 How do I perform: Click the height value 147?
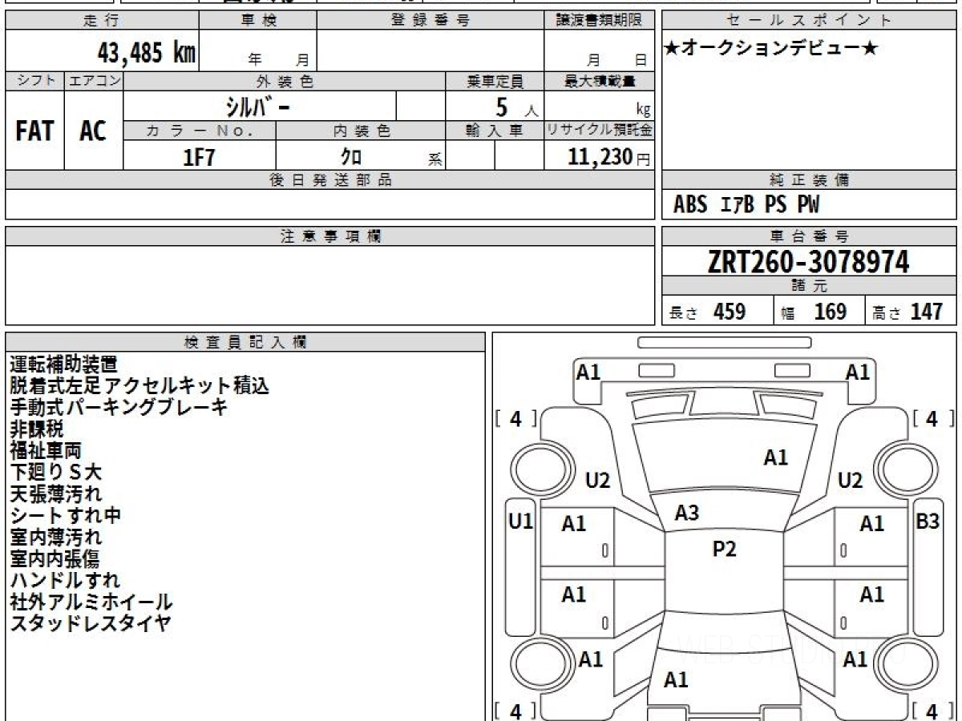pyautogui.click(x=926, y=312)
